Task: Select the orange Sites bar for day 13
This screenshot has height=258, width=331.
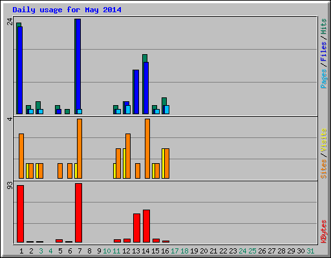Action: click(138, 171)
